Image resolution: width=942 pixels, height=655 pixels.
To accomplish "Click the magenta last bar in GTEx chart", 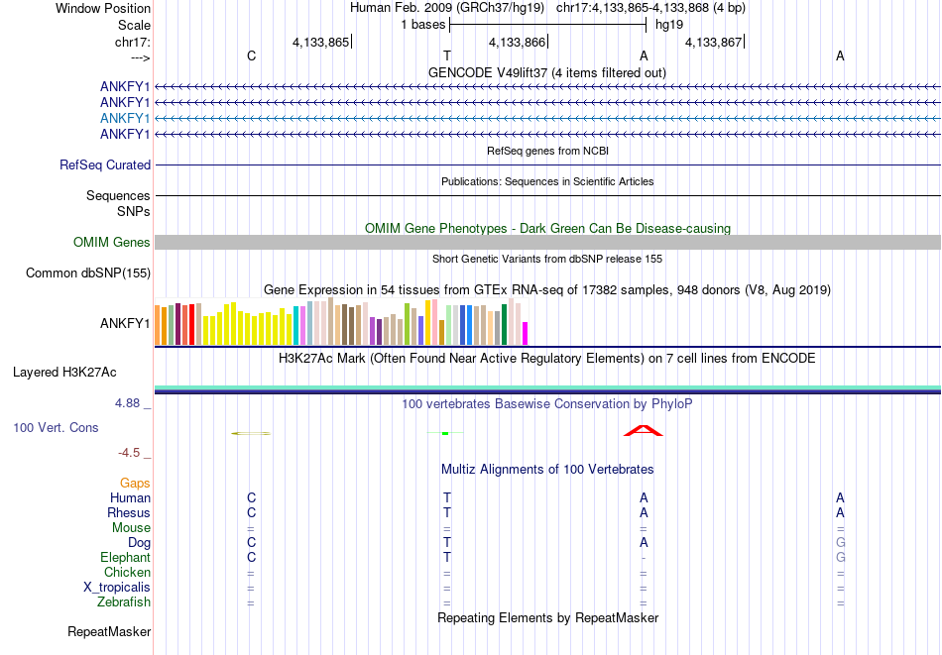I will 526,333.
